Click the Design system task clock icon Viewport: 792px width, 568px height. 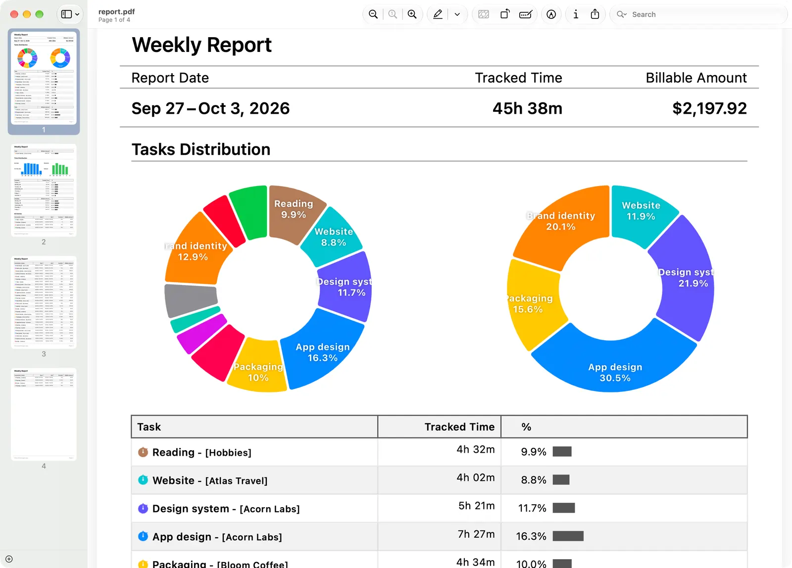[x=143, y=508]
